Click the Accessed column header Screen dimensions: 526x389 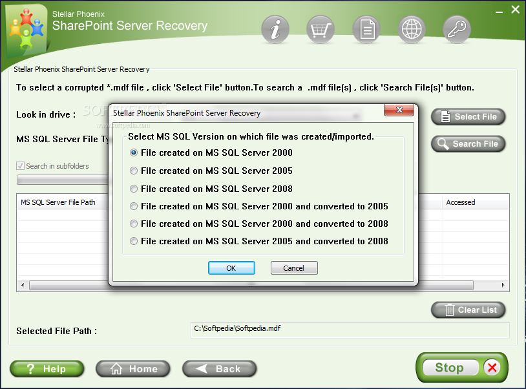point(476,202)
